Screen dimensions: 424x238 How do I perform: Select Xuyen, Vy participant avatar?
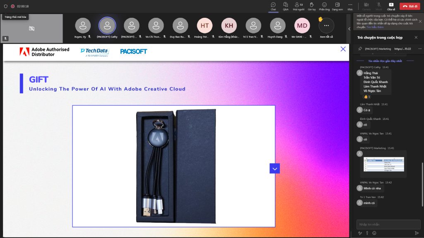(83, 26)
